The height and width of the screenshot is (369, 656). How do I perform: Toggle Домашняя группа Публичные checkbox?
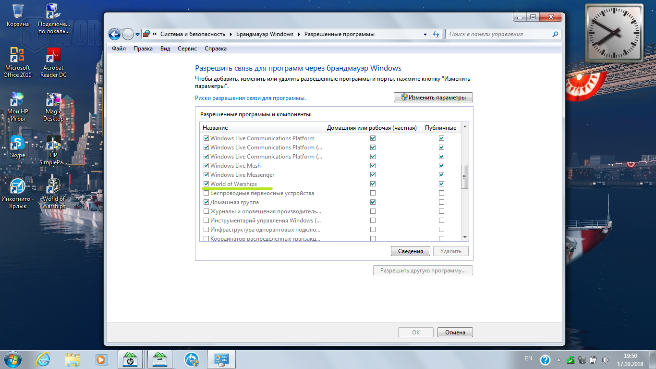(x=441, y=202)
